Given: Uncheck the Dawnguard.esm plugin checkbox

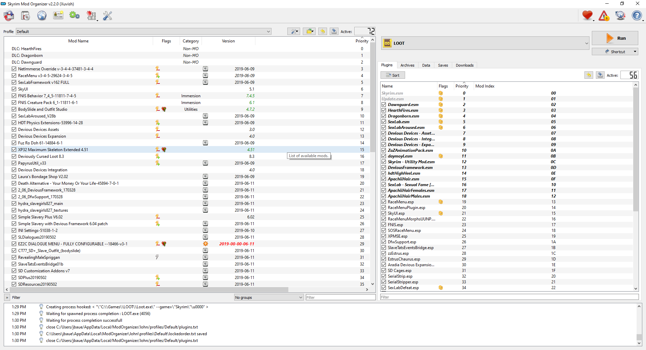Looking at the screenshot, I should point(384,105).
